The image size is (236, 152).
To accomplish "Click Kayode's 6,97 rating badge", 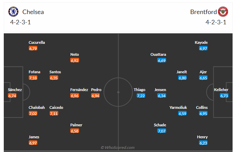I will [x=203, y=49].
